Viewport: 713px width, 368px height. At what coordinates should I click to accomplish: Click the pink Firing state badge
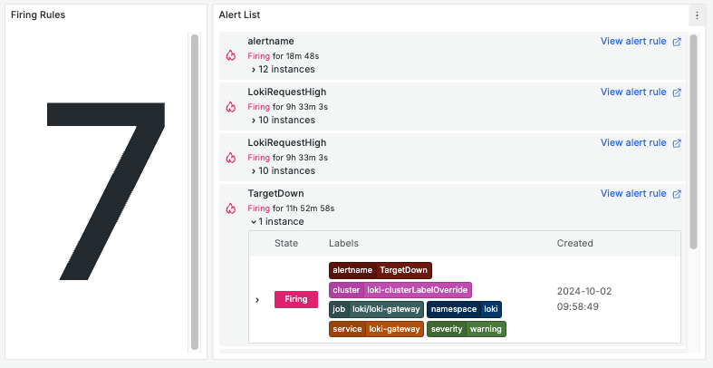pos(296,300)
